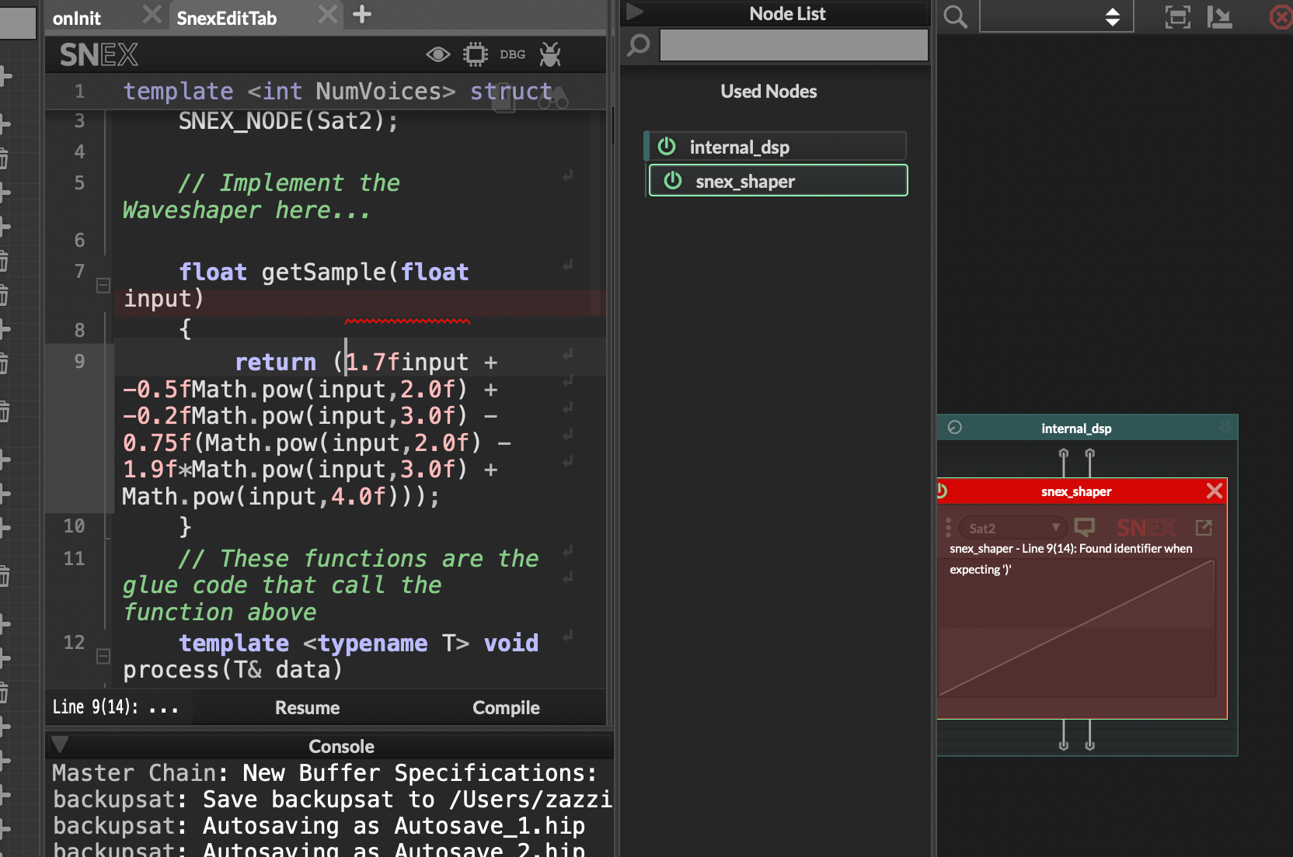Screen dimensions: 1293x857
Task: Click the right input connector of snex_shaper
Action: click(1090, 453)
